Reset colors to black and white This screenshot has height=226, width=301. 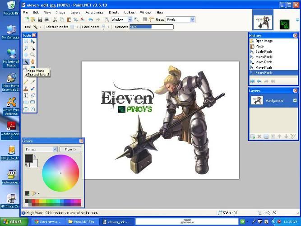27,165
